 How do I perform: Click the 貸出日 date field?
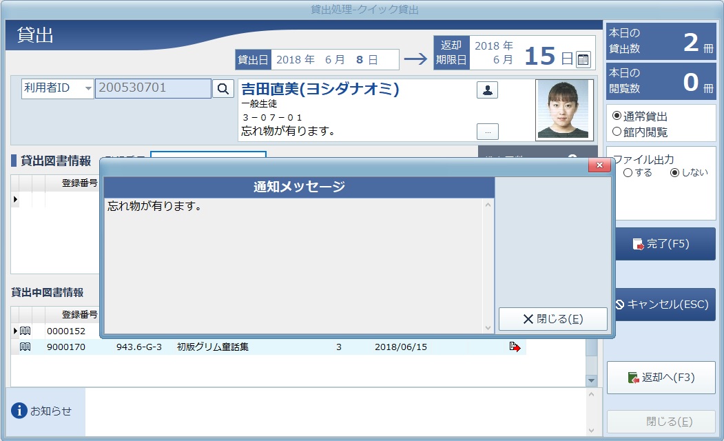335,59
